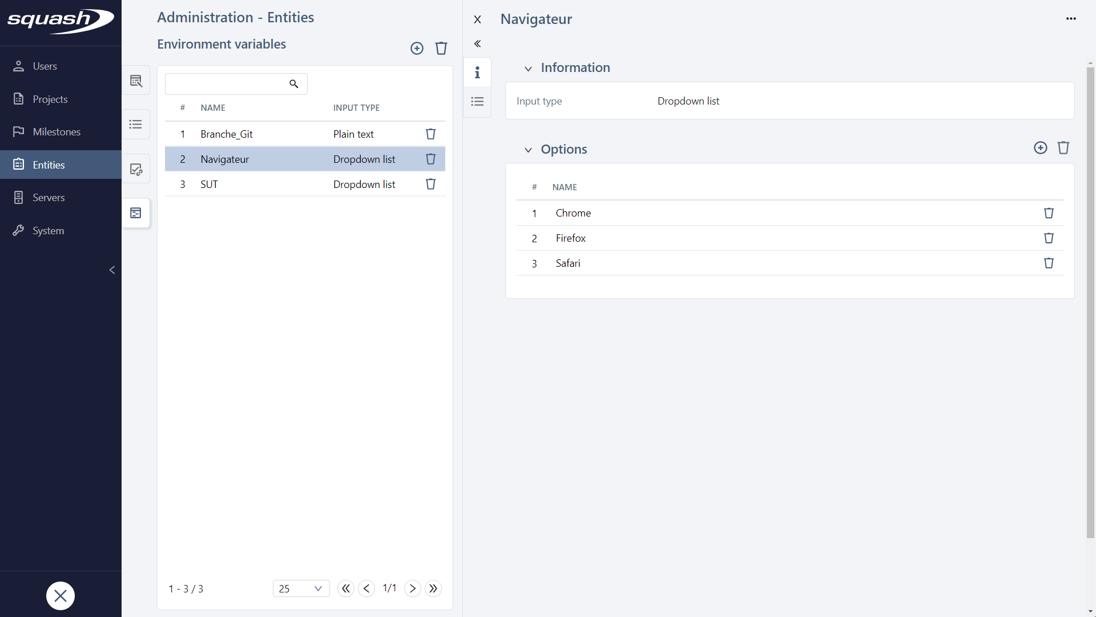Viewport: 1096px width, 617px height.
Task: Delete the SUT variable with trash icon
Action: [x=430, y=184]
